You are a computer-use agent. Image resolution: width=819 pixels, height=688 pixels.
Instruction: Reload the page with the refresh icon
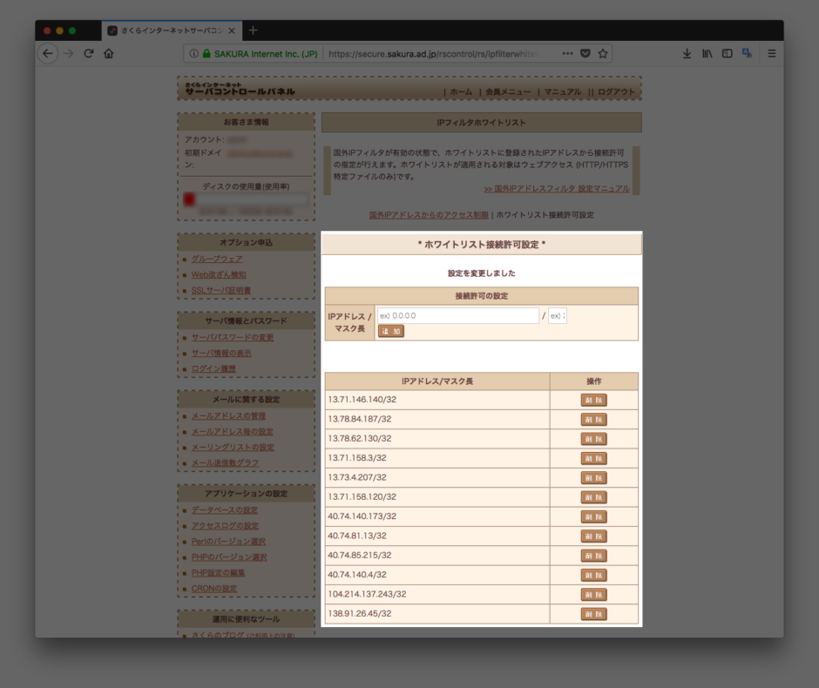[x=88, y=52]
